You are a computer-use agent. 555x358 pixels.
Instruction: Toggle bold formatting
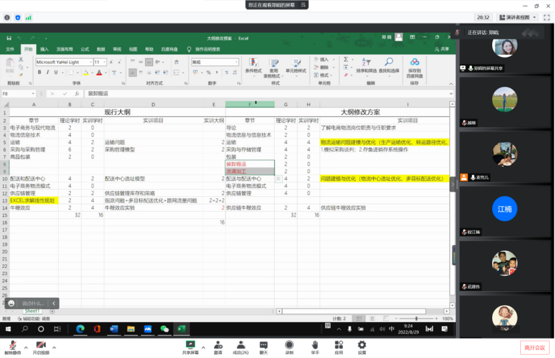click(x=39, y=72)
